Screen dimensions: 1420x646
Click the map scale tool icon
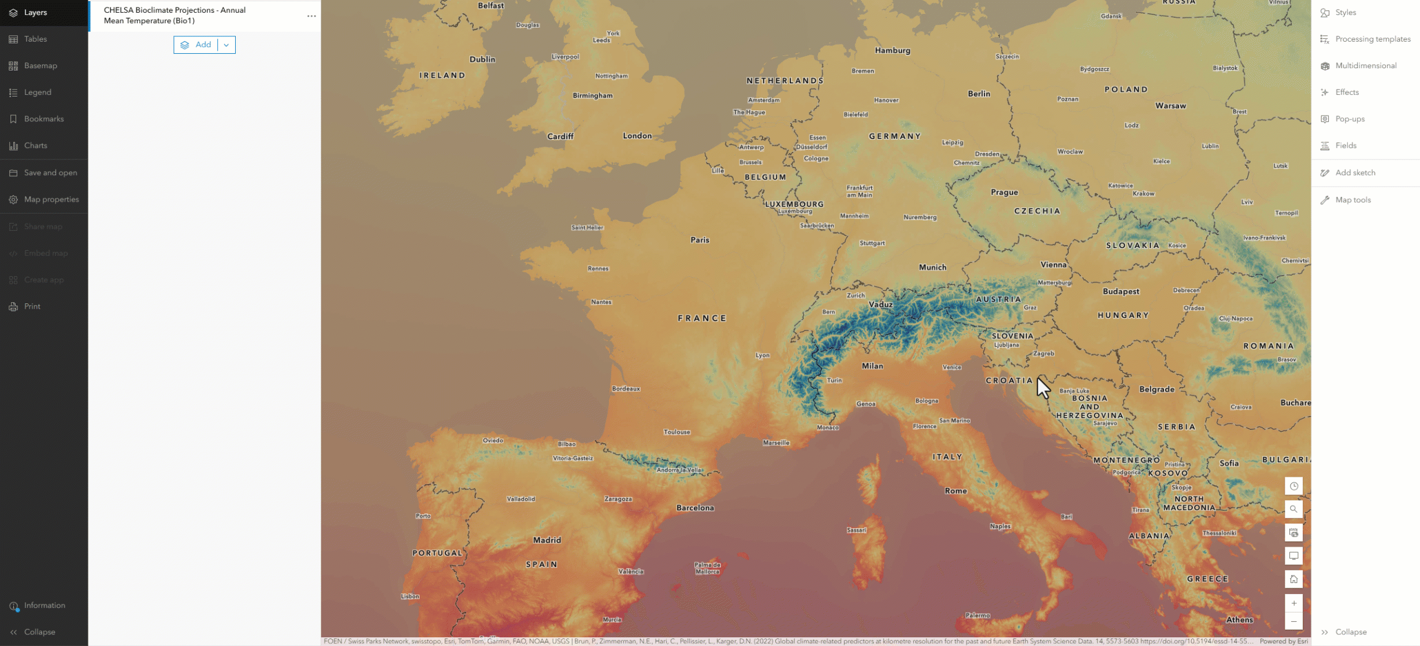(x=1293, y=533)
